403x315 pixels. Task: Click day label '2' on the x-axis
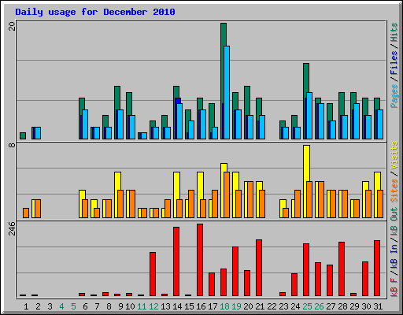click(x=38, y=306)
